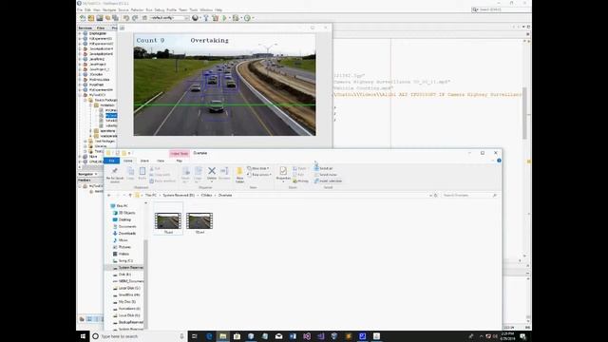Click NetBeans Save All toolbar icon
Viewport: 608px width, 342px height.
pyautogui.click(x=115, y=18)
